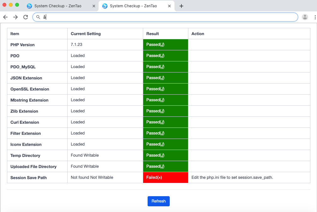Select the 'Not found Not Writable' setting cell
317x212 pixels.
click(x=92, y=178)
